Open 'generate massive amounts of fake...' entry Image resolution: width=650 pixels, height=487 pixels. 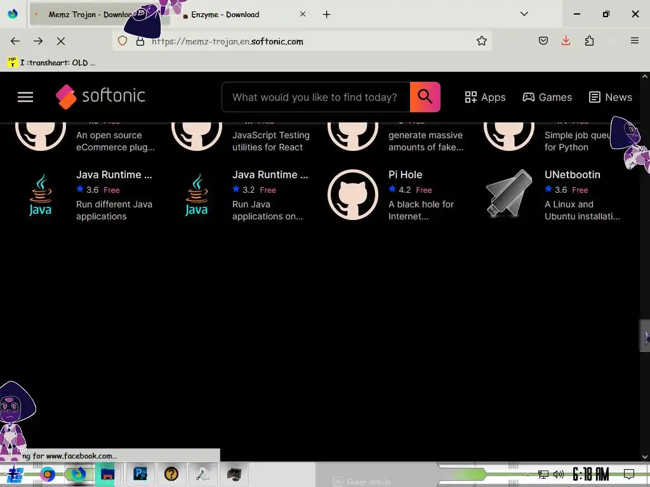[x=426, y=141]
